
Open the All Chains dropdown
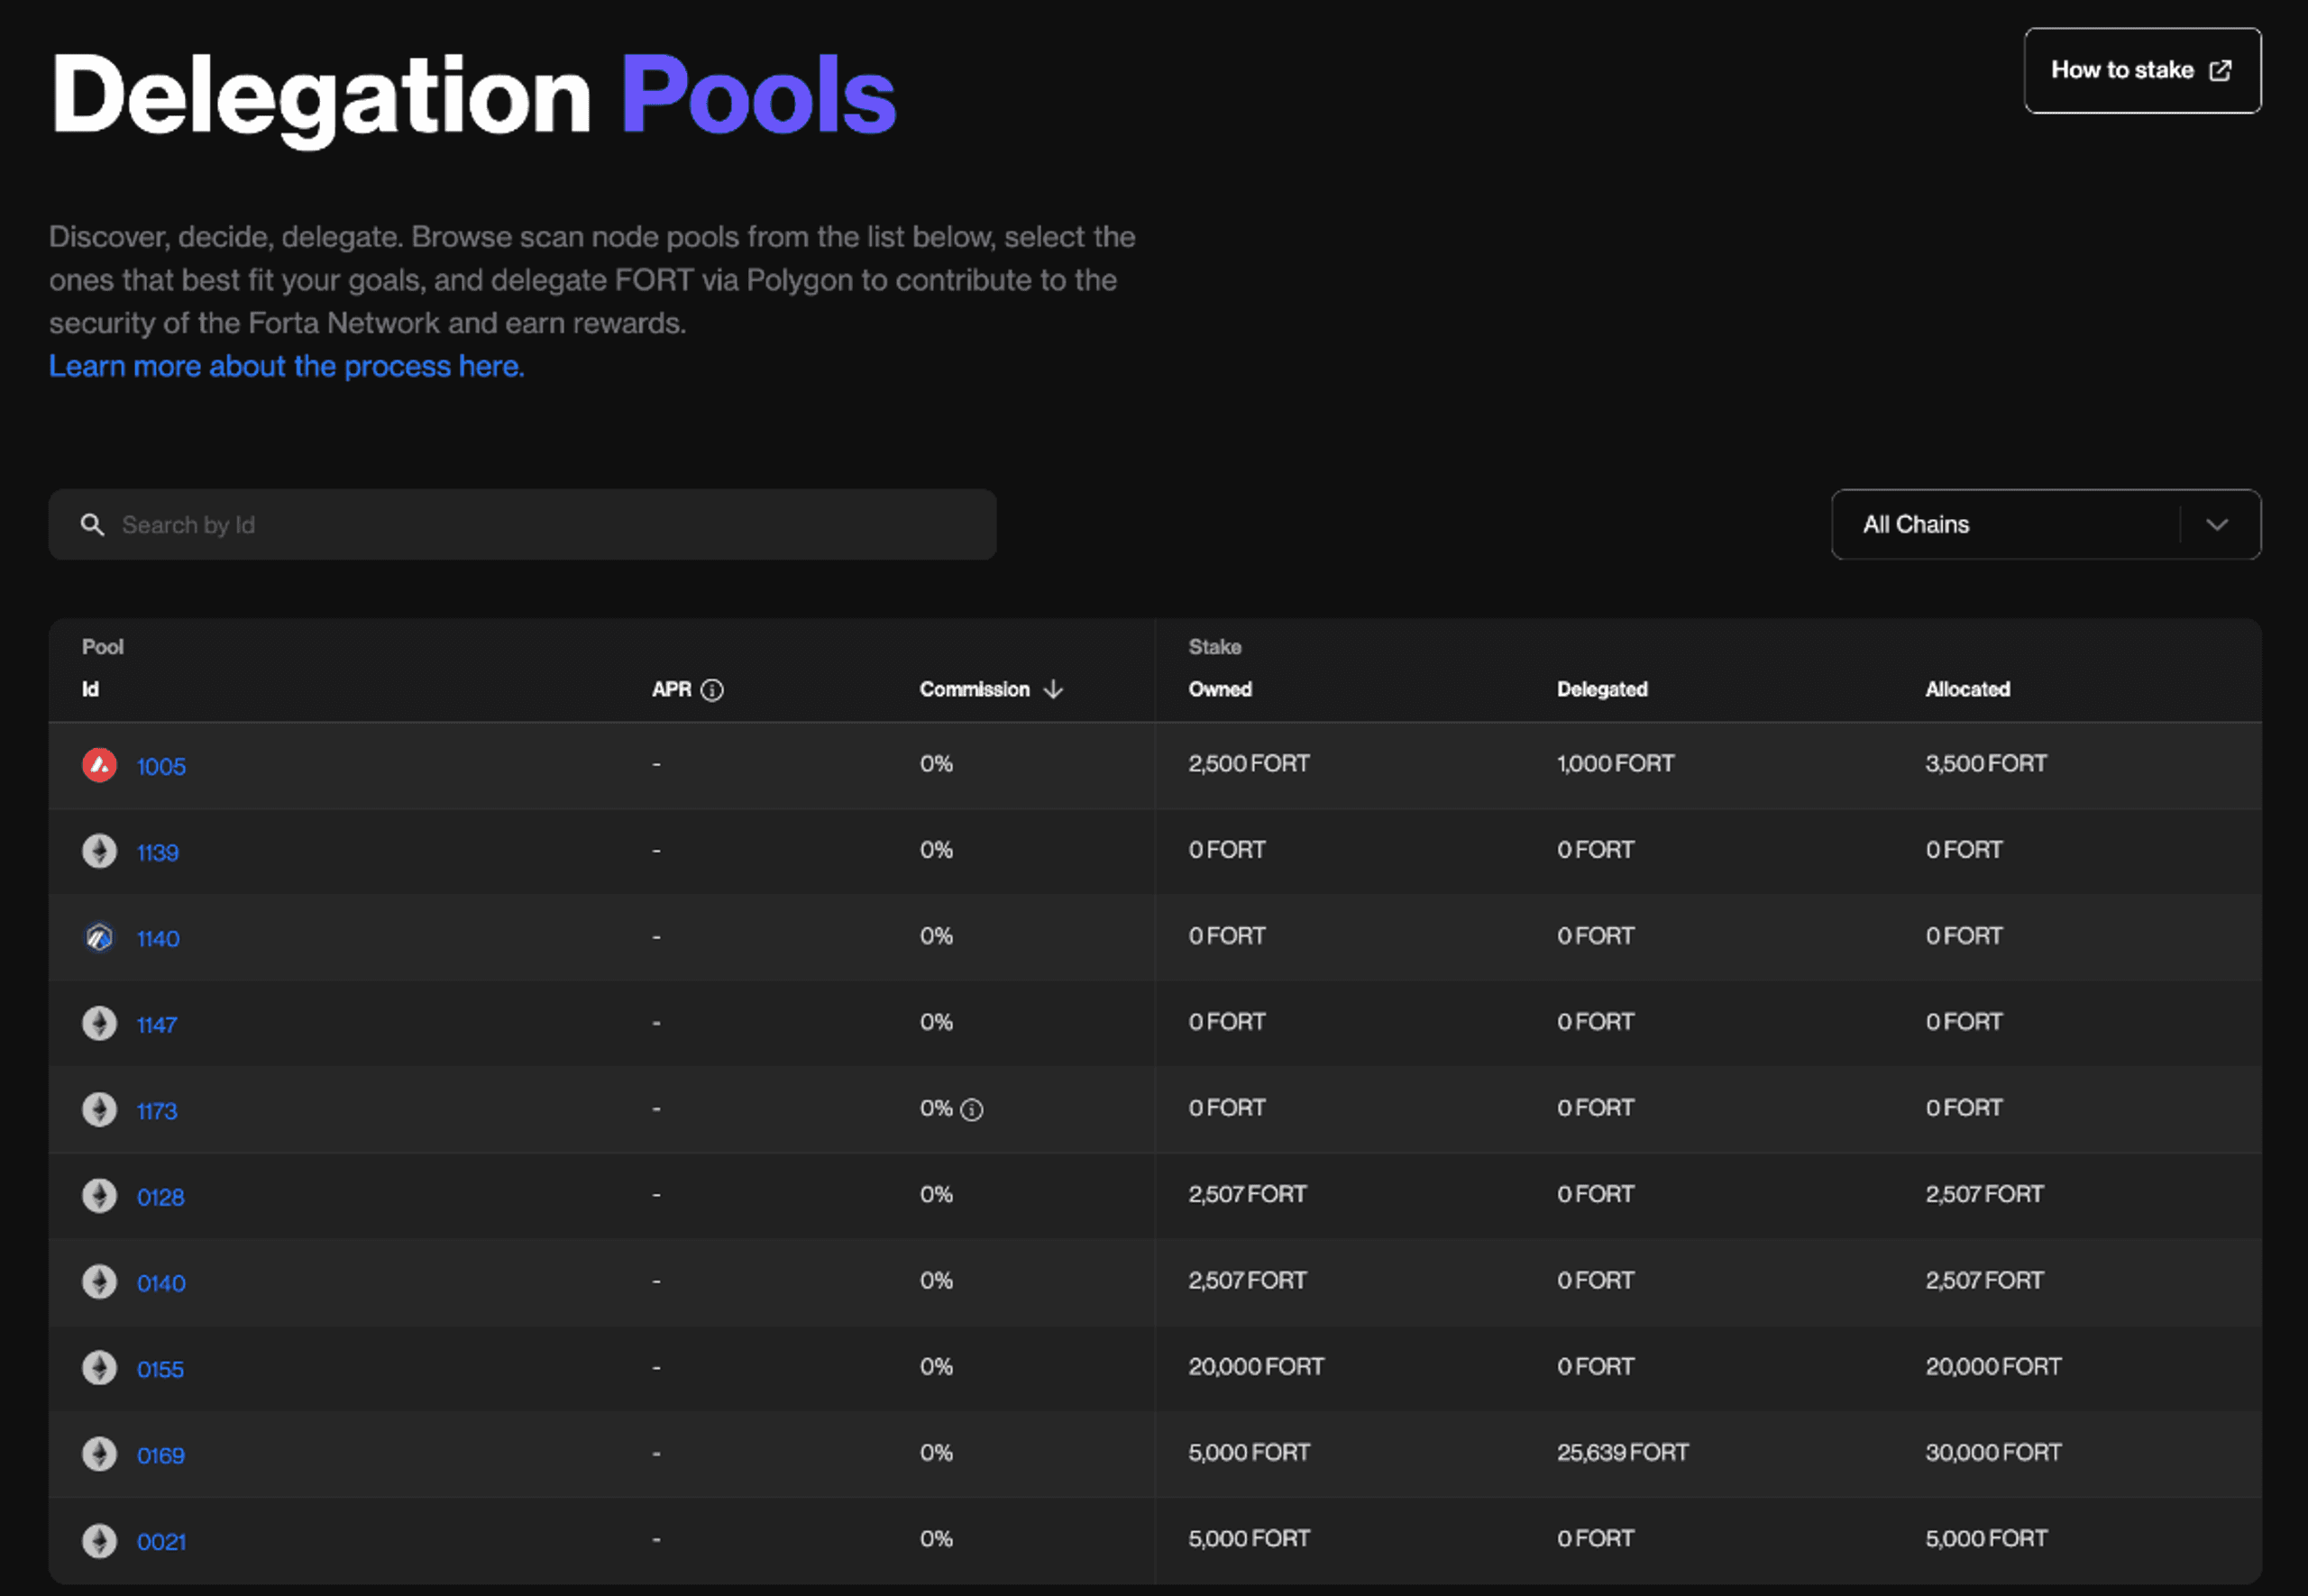click(x=2045, y=524)
